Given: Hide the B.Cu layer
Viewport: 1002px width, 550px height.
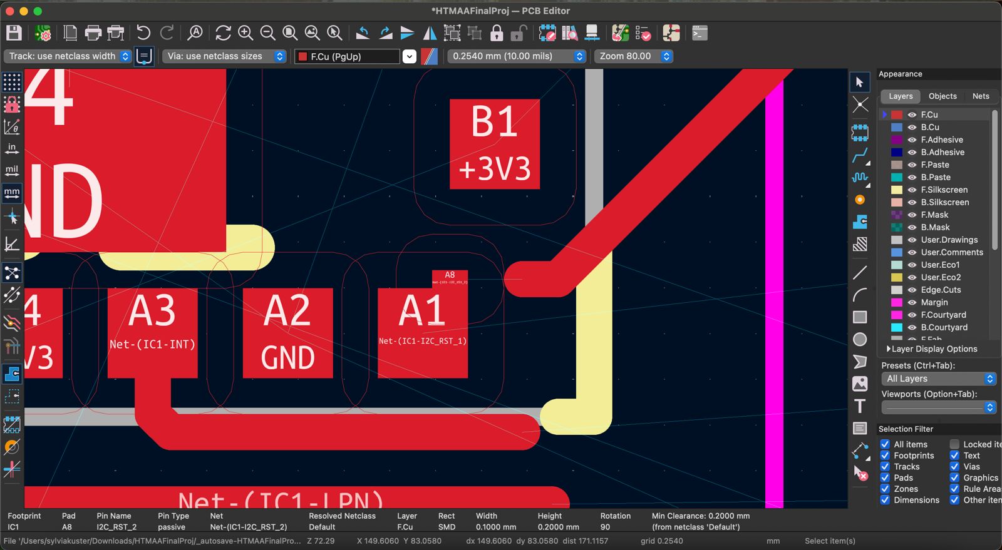Looking at the screenshot, I should pos(912,128).
